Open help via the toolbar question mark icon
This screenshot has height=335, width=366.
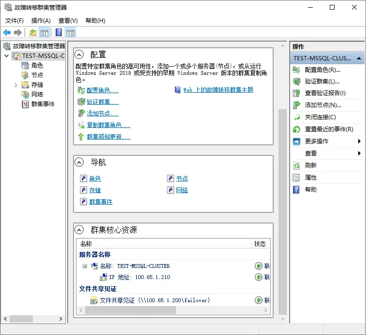(59, 32)
